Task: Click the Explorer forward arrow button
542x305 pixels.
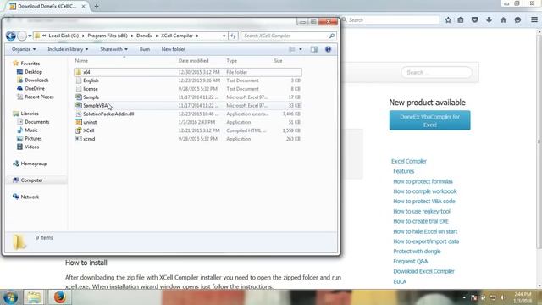Action: [x=22, y=36]
